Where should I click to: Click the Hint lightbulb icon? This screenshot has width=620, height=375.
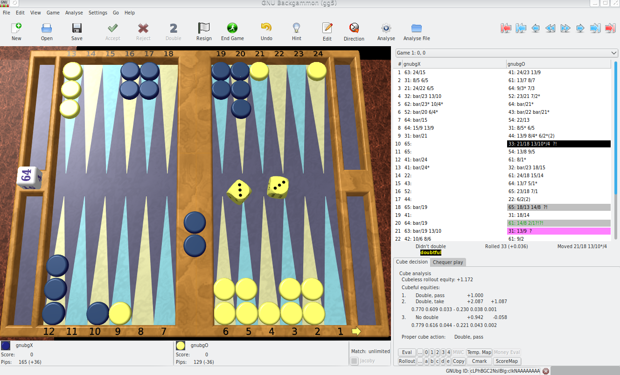[296, 28]
